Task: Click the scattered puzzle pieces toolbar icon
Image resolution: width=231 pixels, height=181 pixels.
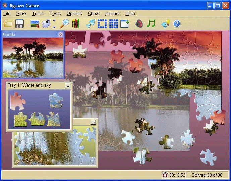Action: pos(90,24)
